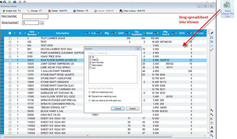Click the Change pencil toolbar icon
Viewport: 237px width, 139px height.
coord(28,11)
